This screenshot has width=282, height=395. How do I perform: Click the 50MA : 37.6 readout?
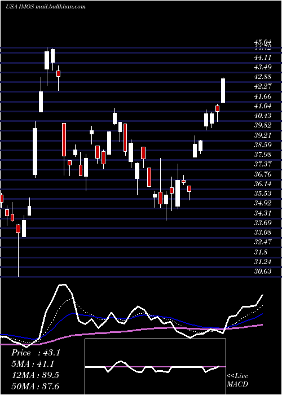(35, 386)
